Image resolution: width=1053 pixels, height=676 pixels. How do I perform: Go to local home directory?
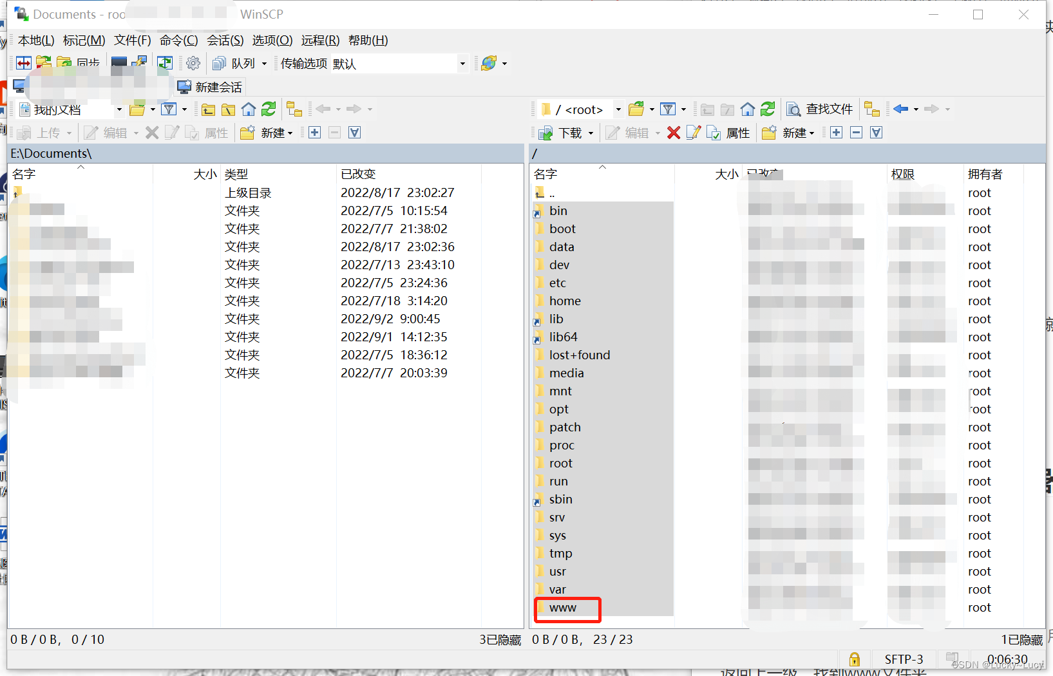[249, 109]
